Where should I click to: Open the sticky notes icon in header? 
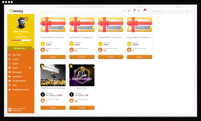coord(129,11)
